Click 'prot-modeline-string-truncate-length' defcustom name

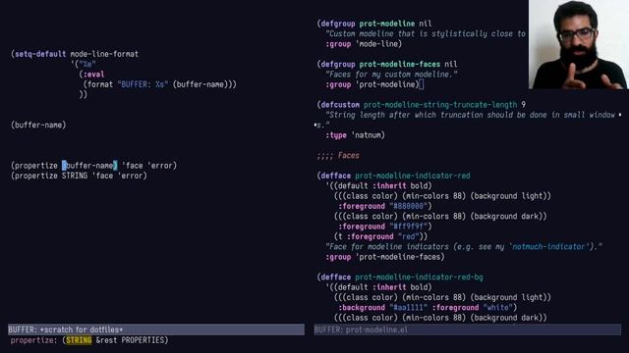(440, 105)
